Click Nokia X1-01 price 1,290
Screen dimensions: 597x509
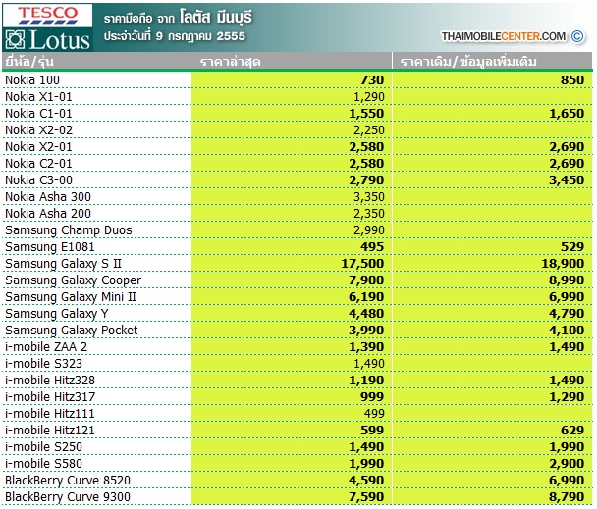tap(369, 97)
